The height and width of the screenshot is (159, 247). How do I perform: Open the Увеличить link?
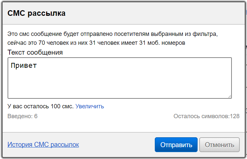tap(90, 106)
